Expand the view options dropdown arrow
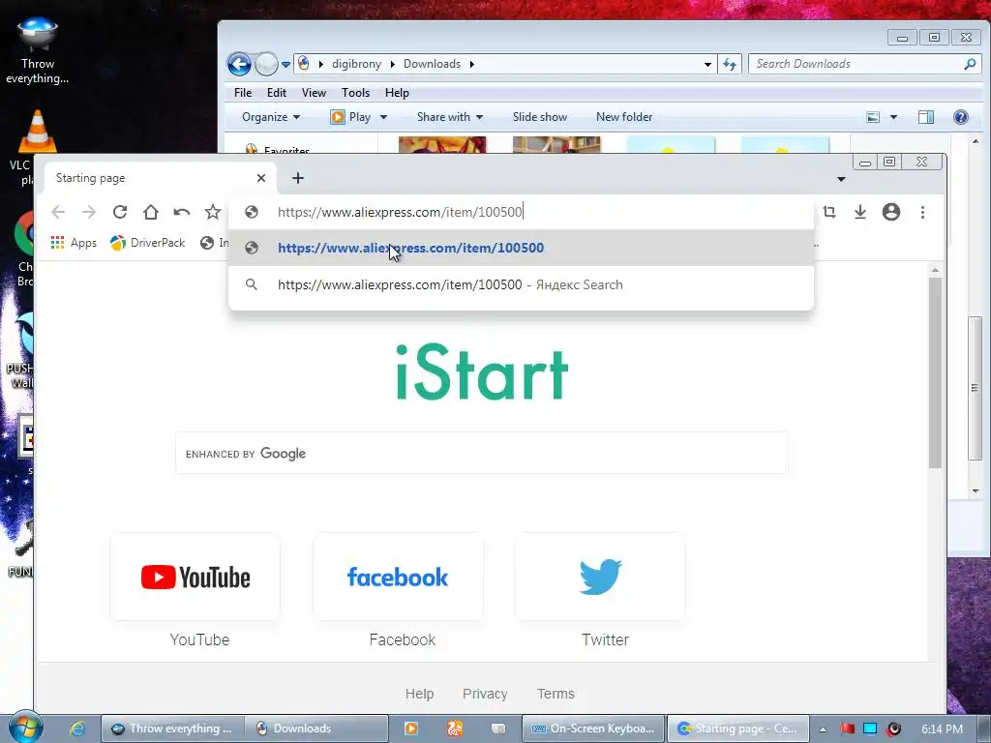Image resolution: width=991 pixels, height=743 pixels. (x=893, y=117)
